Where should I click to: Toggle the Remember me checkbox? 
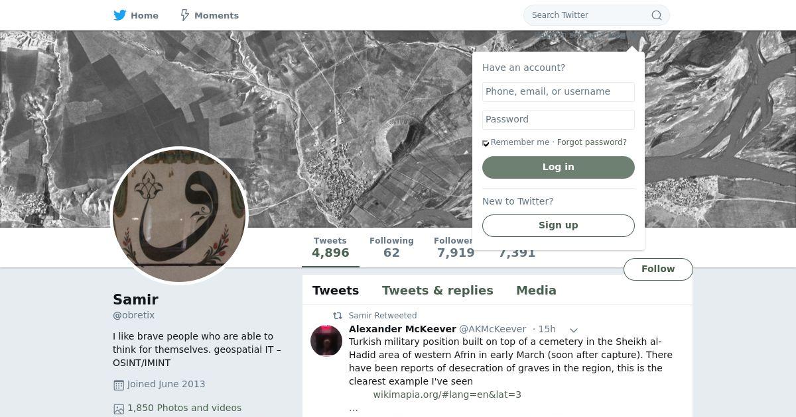(486, 143)
